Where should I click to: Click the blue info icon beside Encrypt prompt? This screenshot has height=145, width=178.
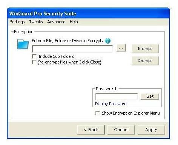pyautogui.click(x=108, y=41)
